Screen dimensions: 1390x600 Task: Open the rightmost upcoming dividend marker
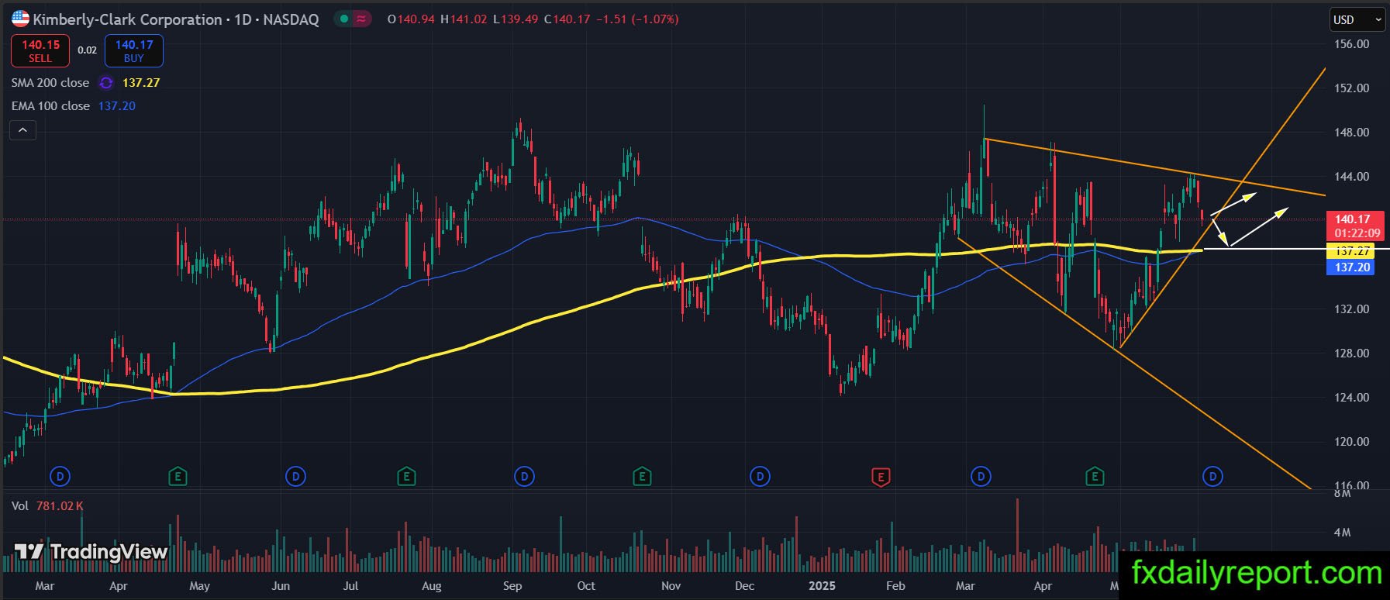coord(1212,476)
